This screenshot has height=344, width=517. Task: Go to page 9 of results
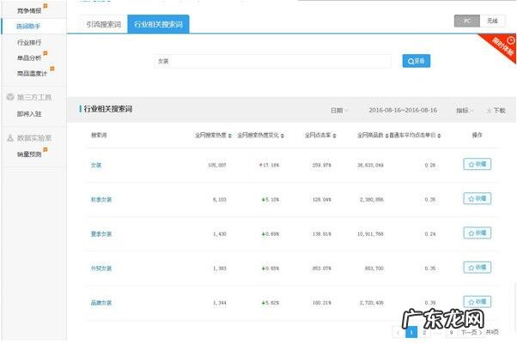click(451, 333)
